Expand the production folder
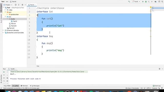Image resolution: width=164 pixels, height=92 pixels. click(x=7, y=15)
